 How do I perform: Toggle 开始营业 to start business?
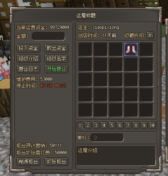pos(57,69)
